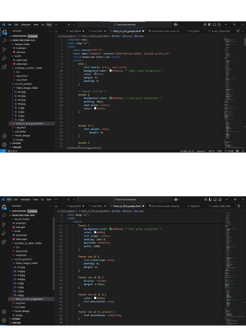This screenshot has width=246, height=328.
Task: Click Manage gear icon in lower window
Action: tap(4, 320)
